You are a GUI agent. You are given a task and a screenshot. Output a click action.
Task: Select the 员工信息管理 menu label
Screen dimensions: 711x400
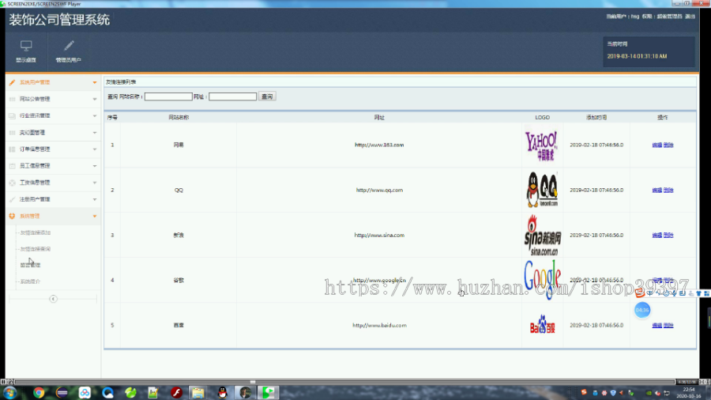pyautogui.click(x=35, y=166)
